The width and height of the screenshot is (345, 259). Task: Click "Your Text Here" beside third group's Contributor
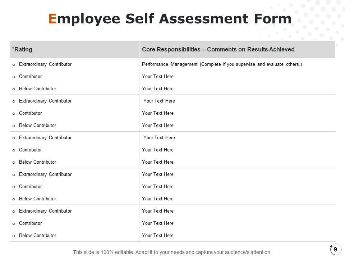[157, 150]
